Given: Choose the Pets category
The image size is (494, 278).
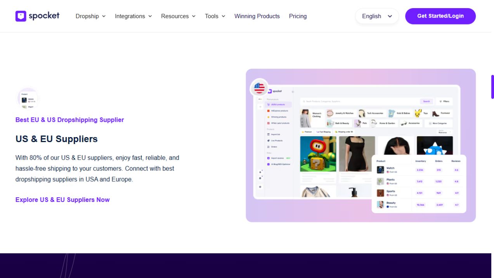Looking at the screenshot, I should (x=361, y=123).
